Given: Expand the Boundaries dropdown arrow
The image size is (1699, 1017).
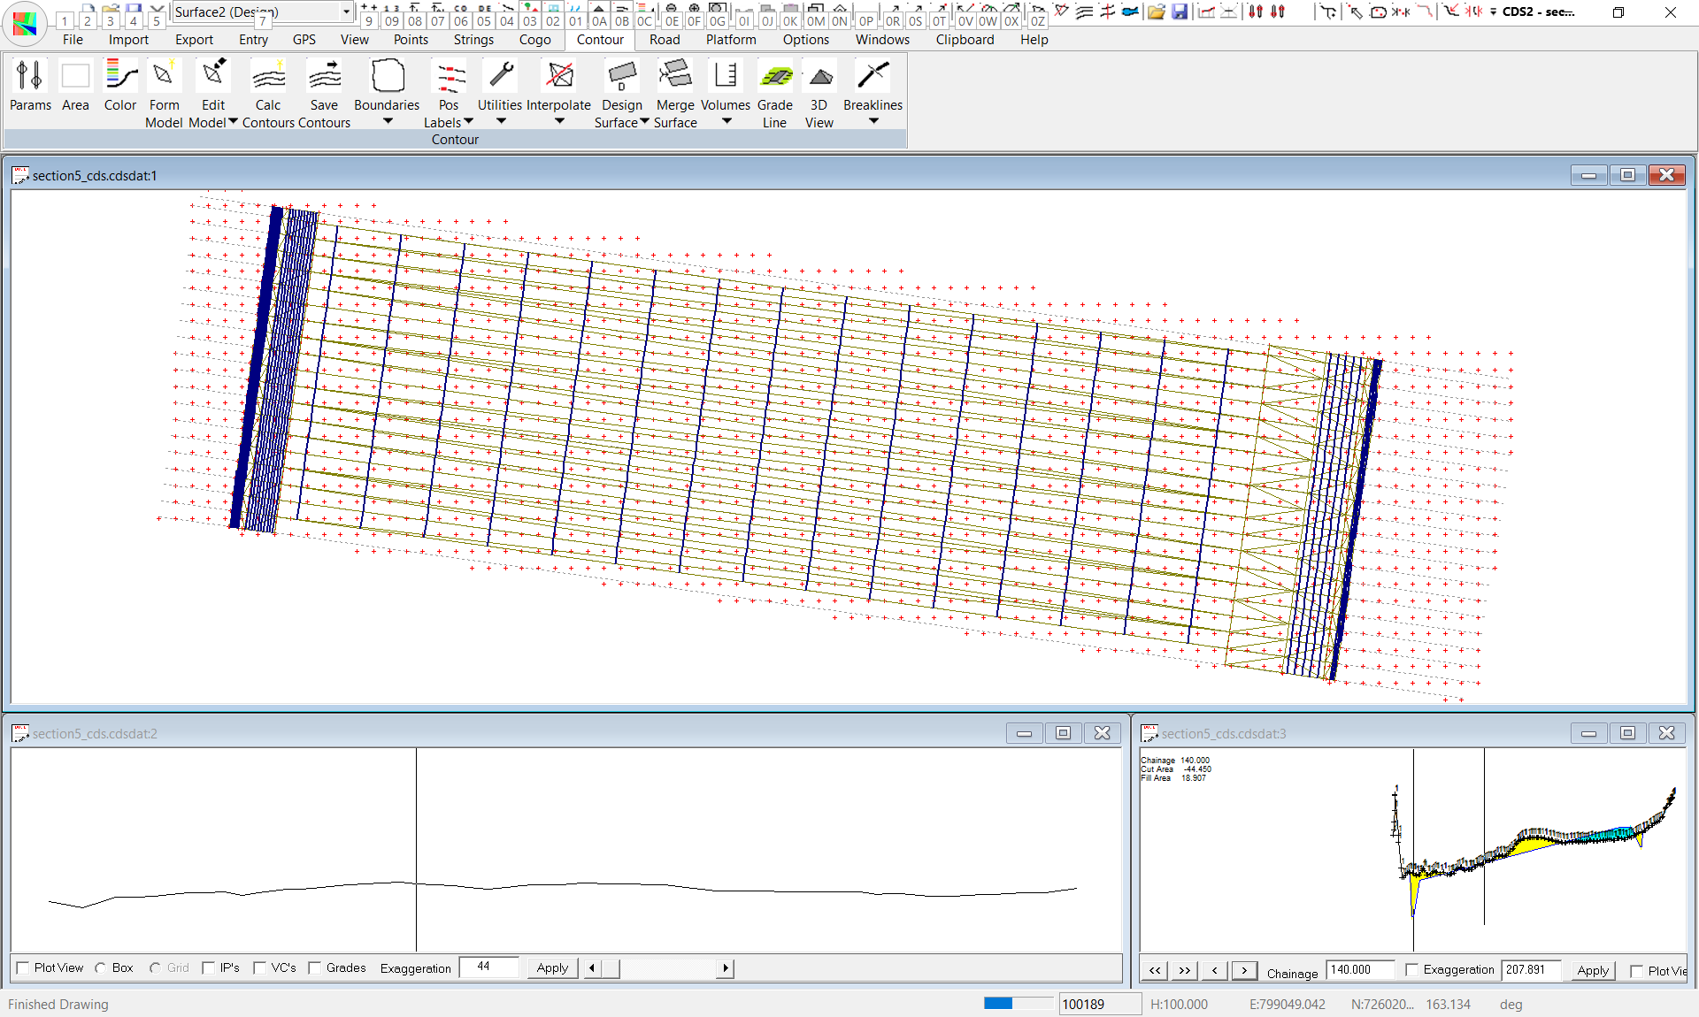Looking at the screenshot, I should [x=388, y=121].
